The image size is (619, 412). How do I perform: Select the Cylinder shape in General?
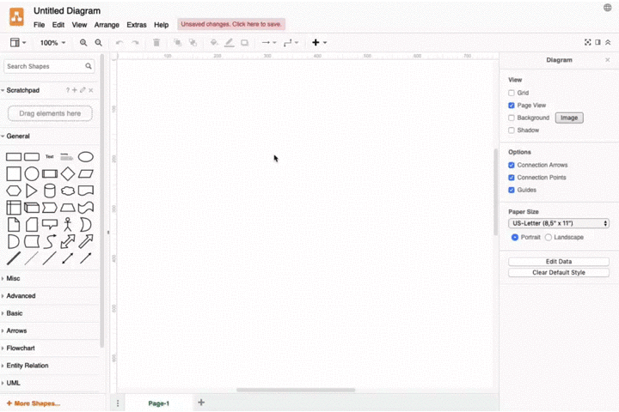[50, 191]
